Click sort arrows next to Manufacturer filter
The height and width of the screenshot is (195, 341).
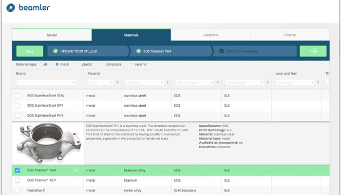(x=217, y=82)
